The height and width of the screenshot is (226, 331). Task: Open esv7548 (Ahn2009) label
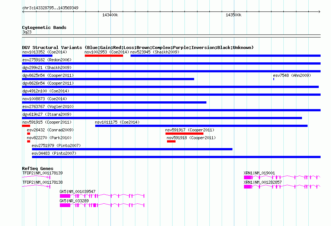(x=292, y=75)
